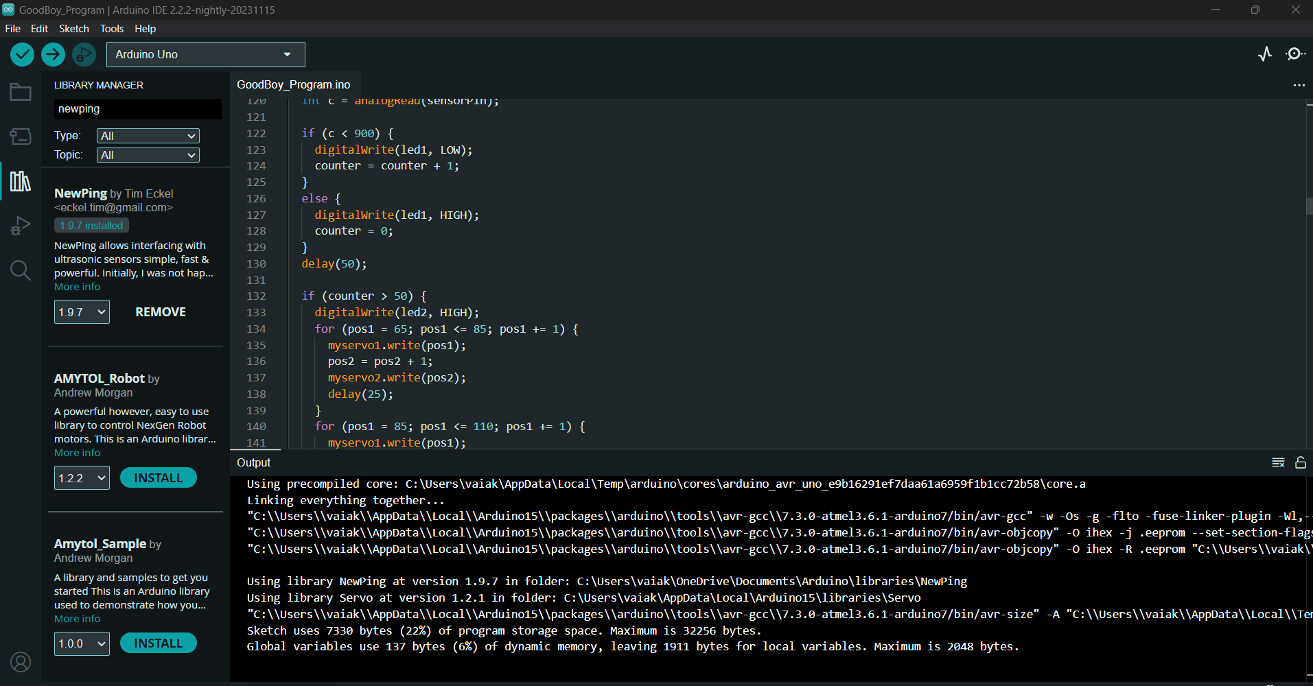Click the 'else {' code line
The height and width of the screenshot is (686, 1313).
[321, 198]
